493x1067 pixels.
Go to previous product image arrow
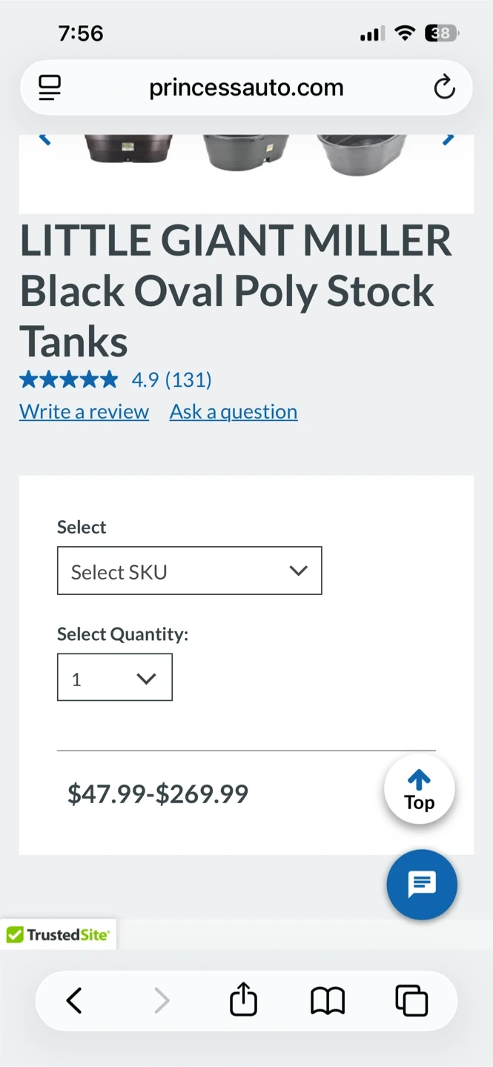44,139
